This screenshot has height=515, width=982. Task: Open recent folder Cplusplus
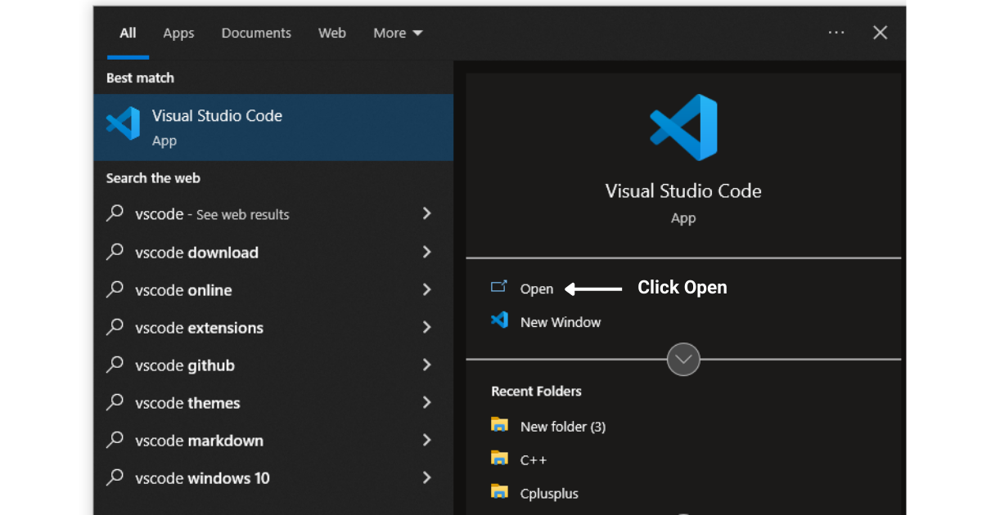[549, 494]
